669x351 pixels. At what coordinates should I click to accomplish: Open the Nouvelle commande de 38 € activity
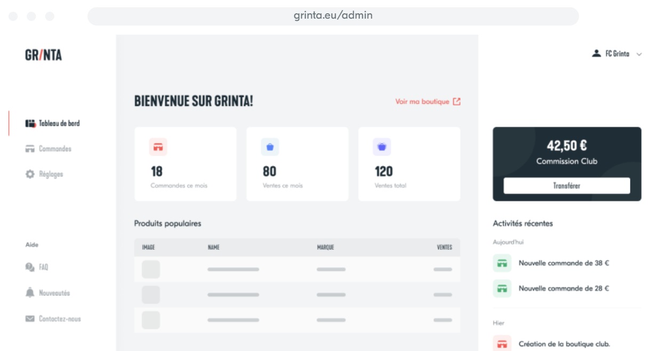(563, 263)
